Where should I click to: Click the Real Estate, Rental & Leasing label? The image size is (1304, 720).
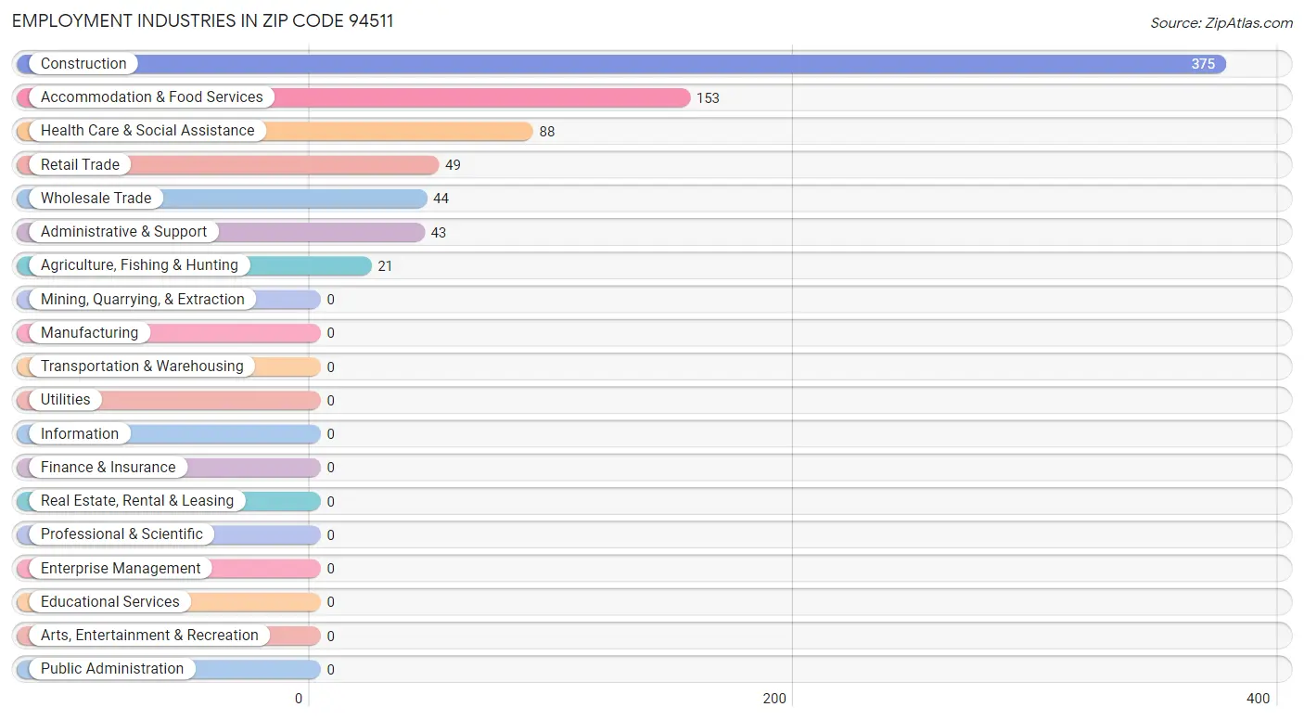[x=137, y=501]
